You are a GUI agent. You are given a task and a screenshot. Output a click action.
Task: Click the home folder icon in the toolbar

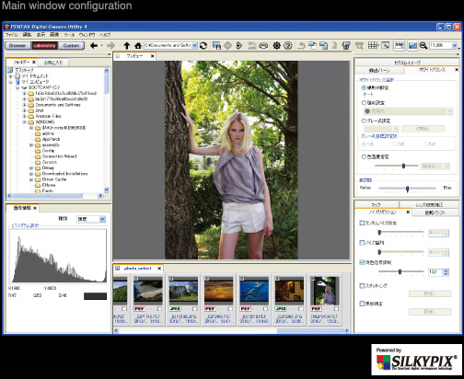coord(138,46)
